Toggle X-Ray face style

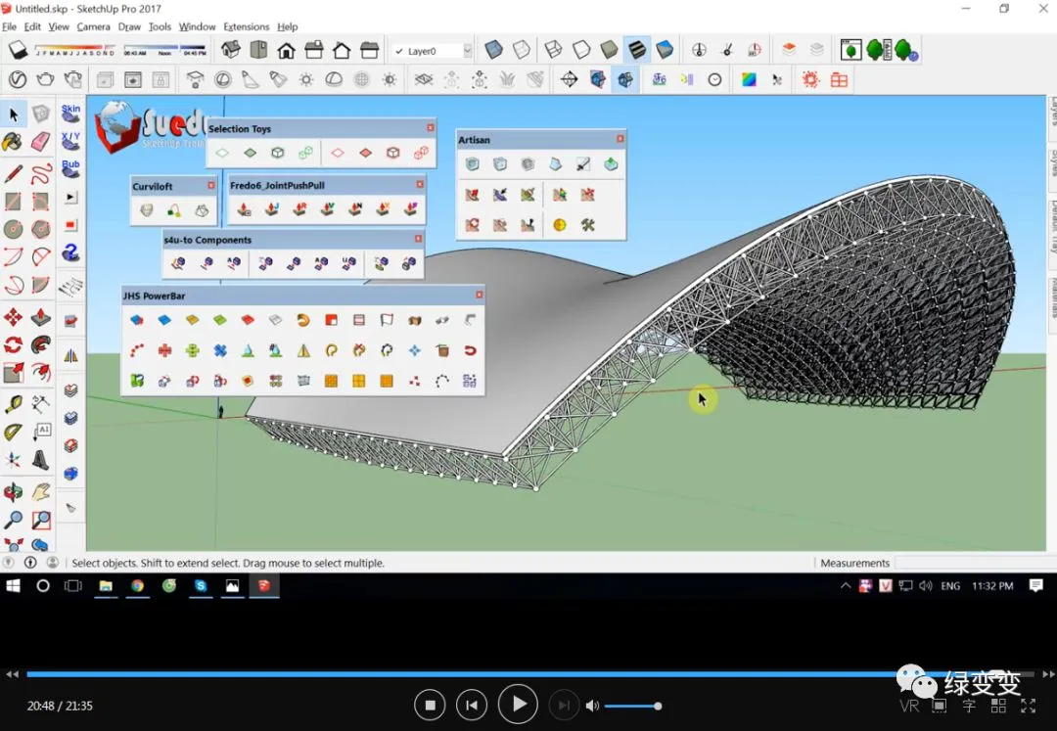click(493, 50)
